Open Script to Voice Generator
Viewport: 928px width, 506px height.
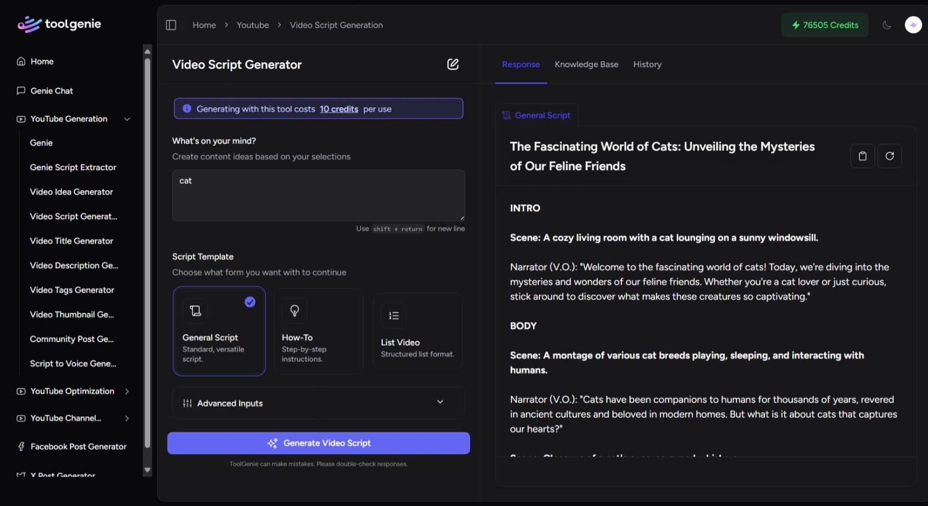73,363
